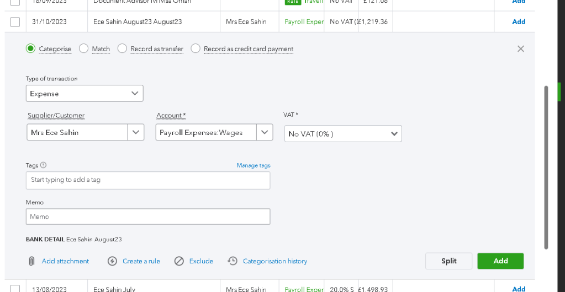The image size is (565, 292).
Task: Open Tags help question mark icon
Action: [x=43, y=165]
